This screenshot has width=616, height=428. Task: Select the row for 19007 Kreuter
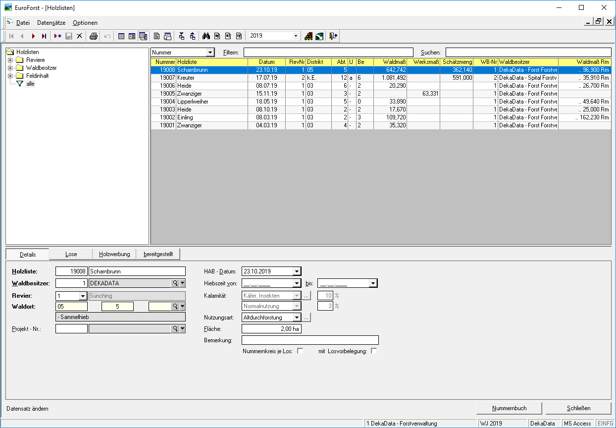click(380, 78)
